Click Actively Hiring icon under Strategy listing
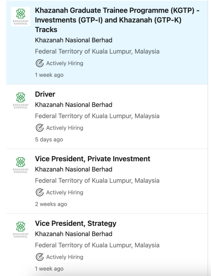The height and width of the screenshot is (276, 211). point(39,257)
